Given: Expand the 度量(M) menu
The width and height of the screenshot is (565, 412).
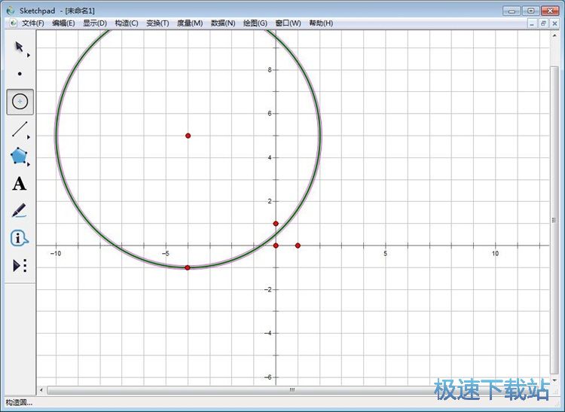Looking at the screenshot, I should pyautogui.click(x=190, y=23).
